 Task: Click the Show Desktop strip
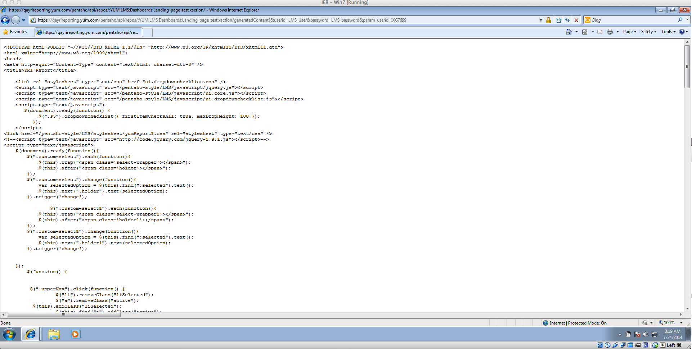(688, 334)
